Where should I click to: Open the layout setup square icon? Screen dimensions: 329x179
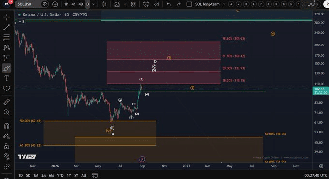point(189,4)
